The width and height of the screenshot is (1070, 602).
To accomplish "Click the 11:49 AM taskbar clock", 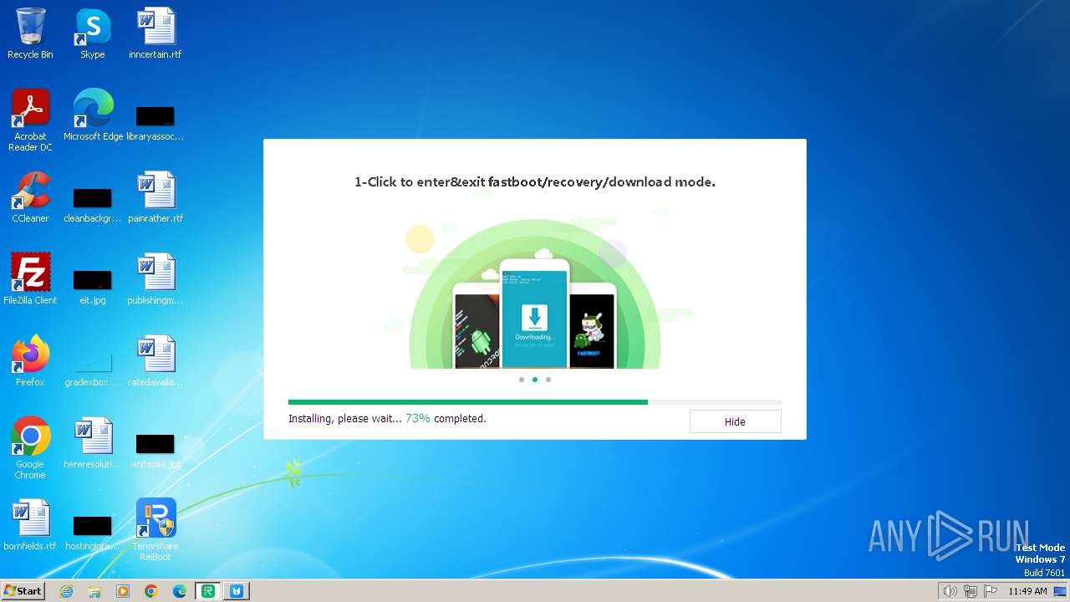I will pyautogui.click(x=1027, y=591).
